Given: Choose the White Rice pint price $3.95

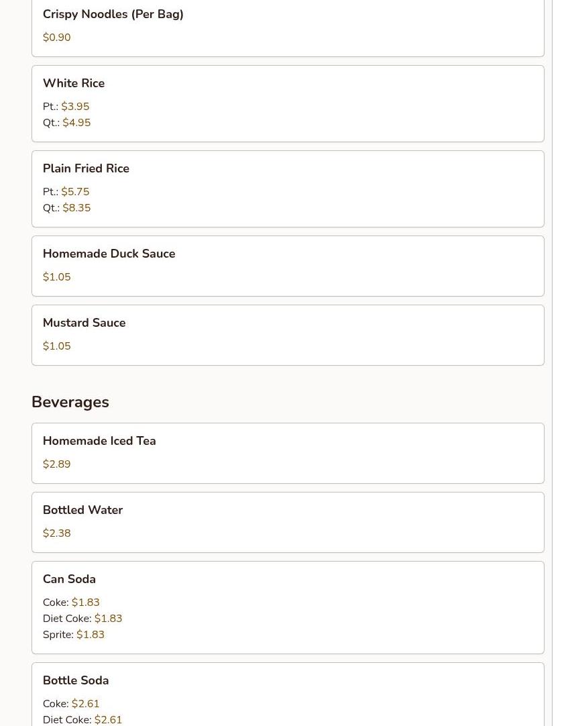Looking at the screenshot, I should point(74,107).
